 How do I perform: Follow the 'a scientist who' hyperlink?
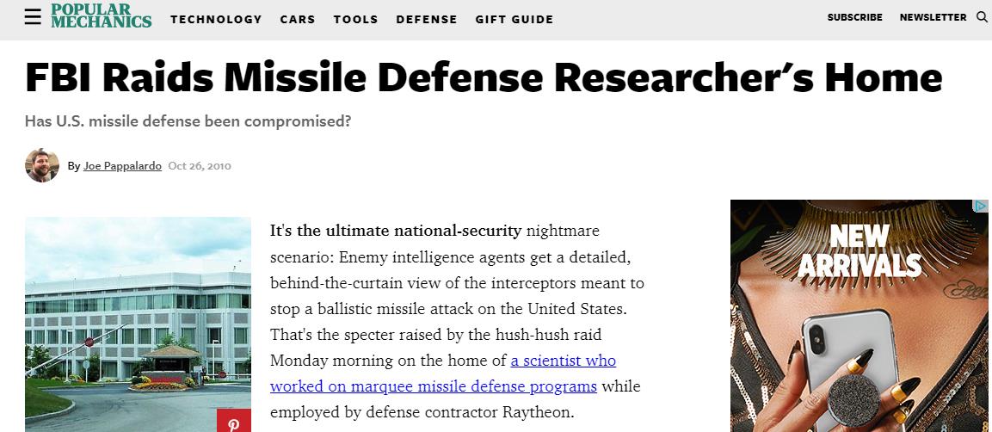pyautogui.click(x=563, y=361)
